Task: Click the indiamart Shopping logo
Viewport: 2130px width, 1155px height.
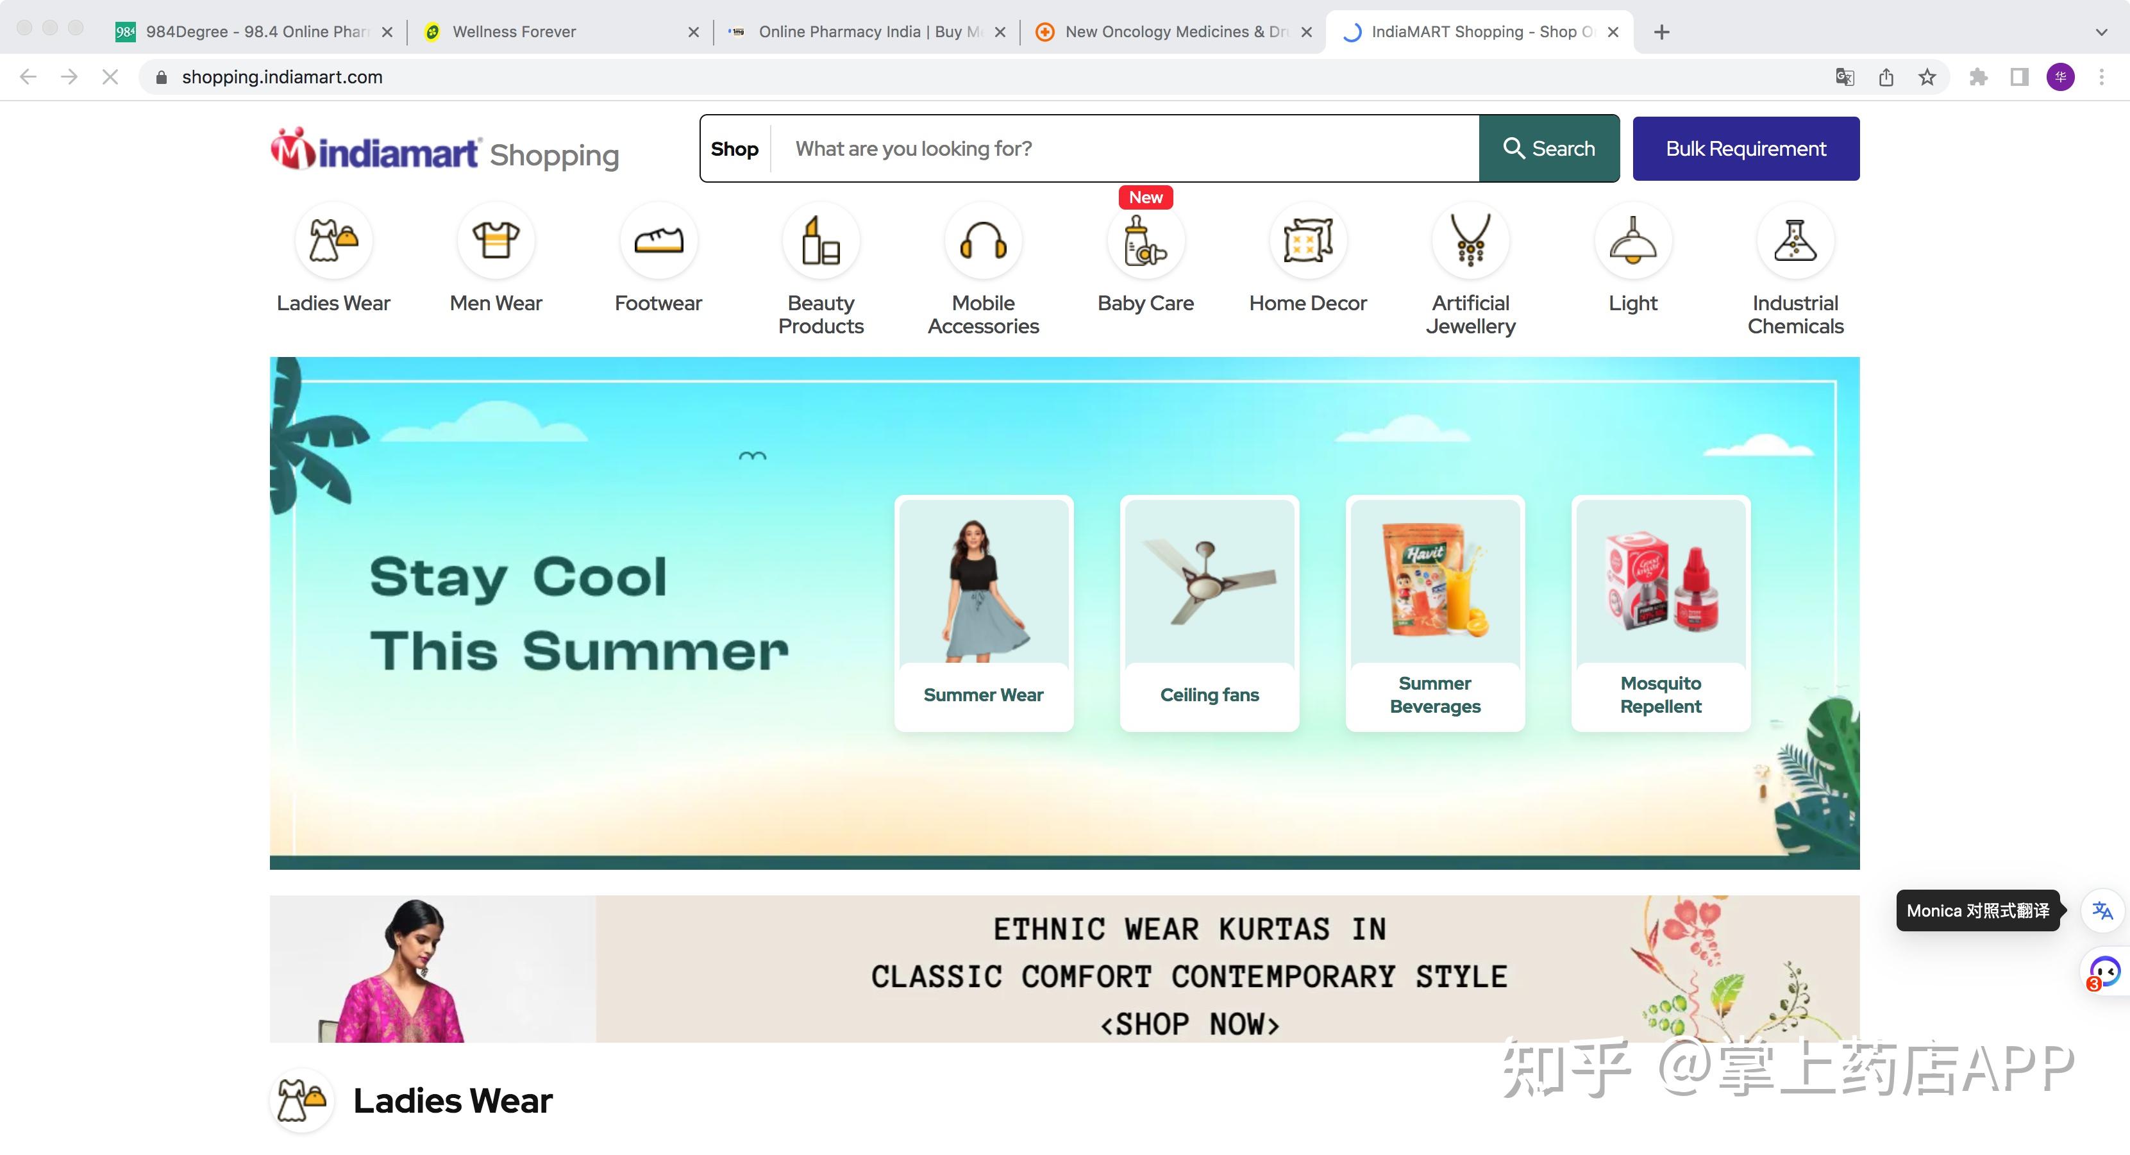Action: click(445, 149)
